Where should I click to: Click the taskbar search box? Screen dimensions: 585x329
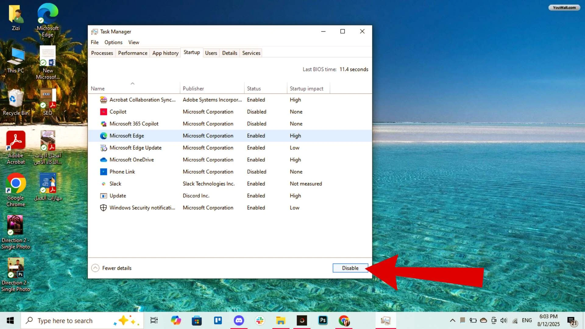(x=82, y=320)
